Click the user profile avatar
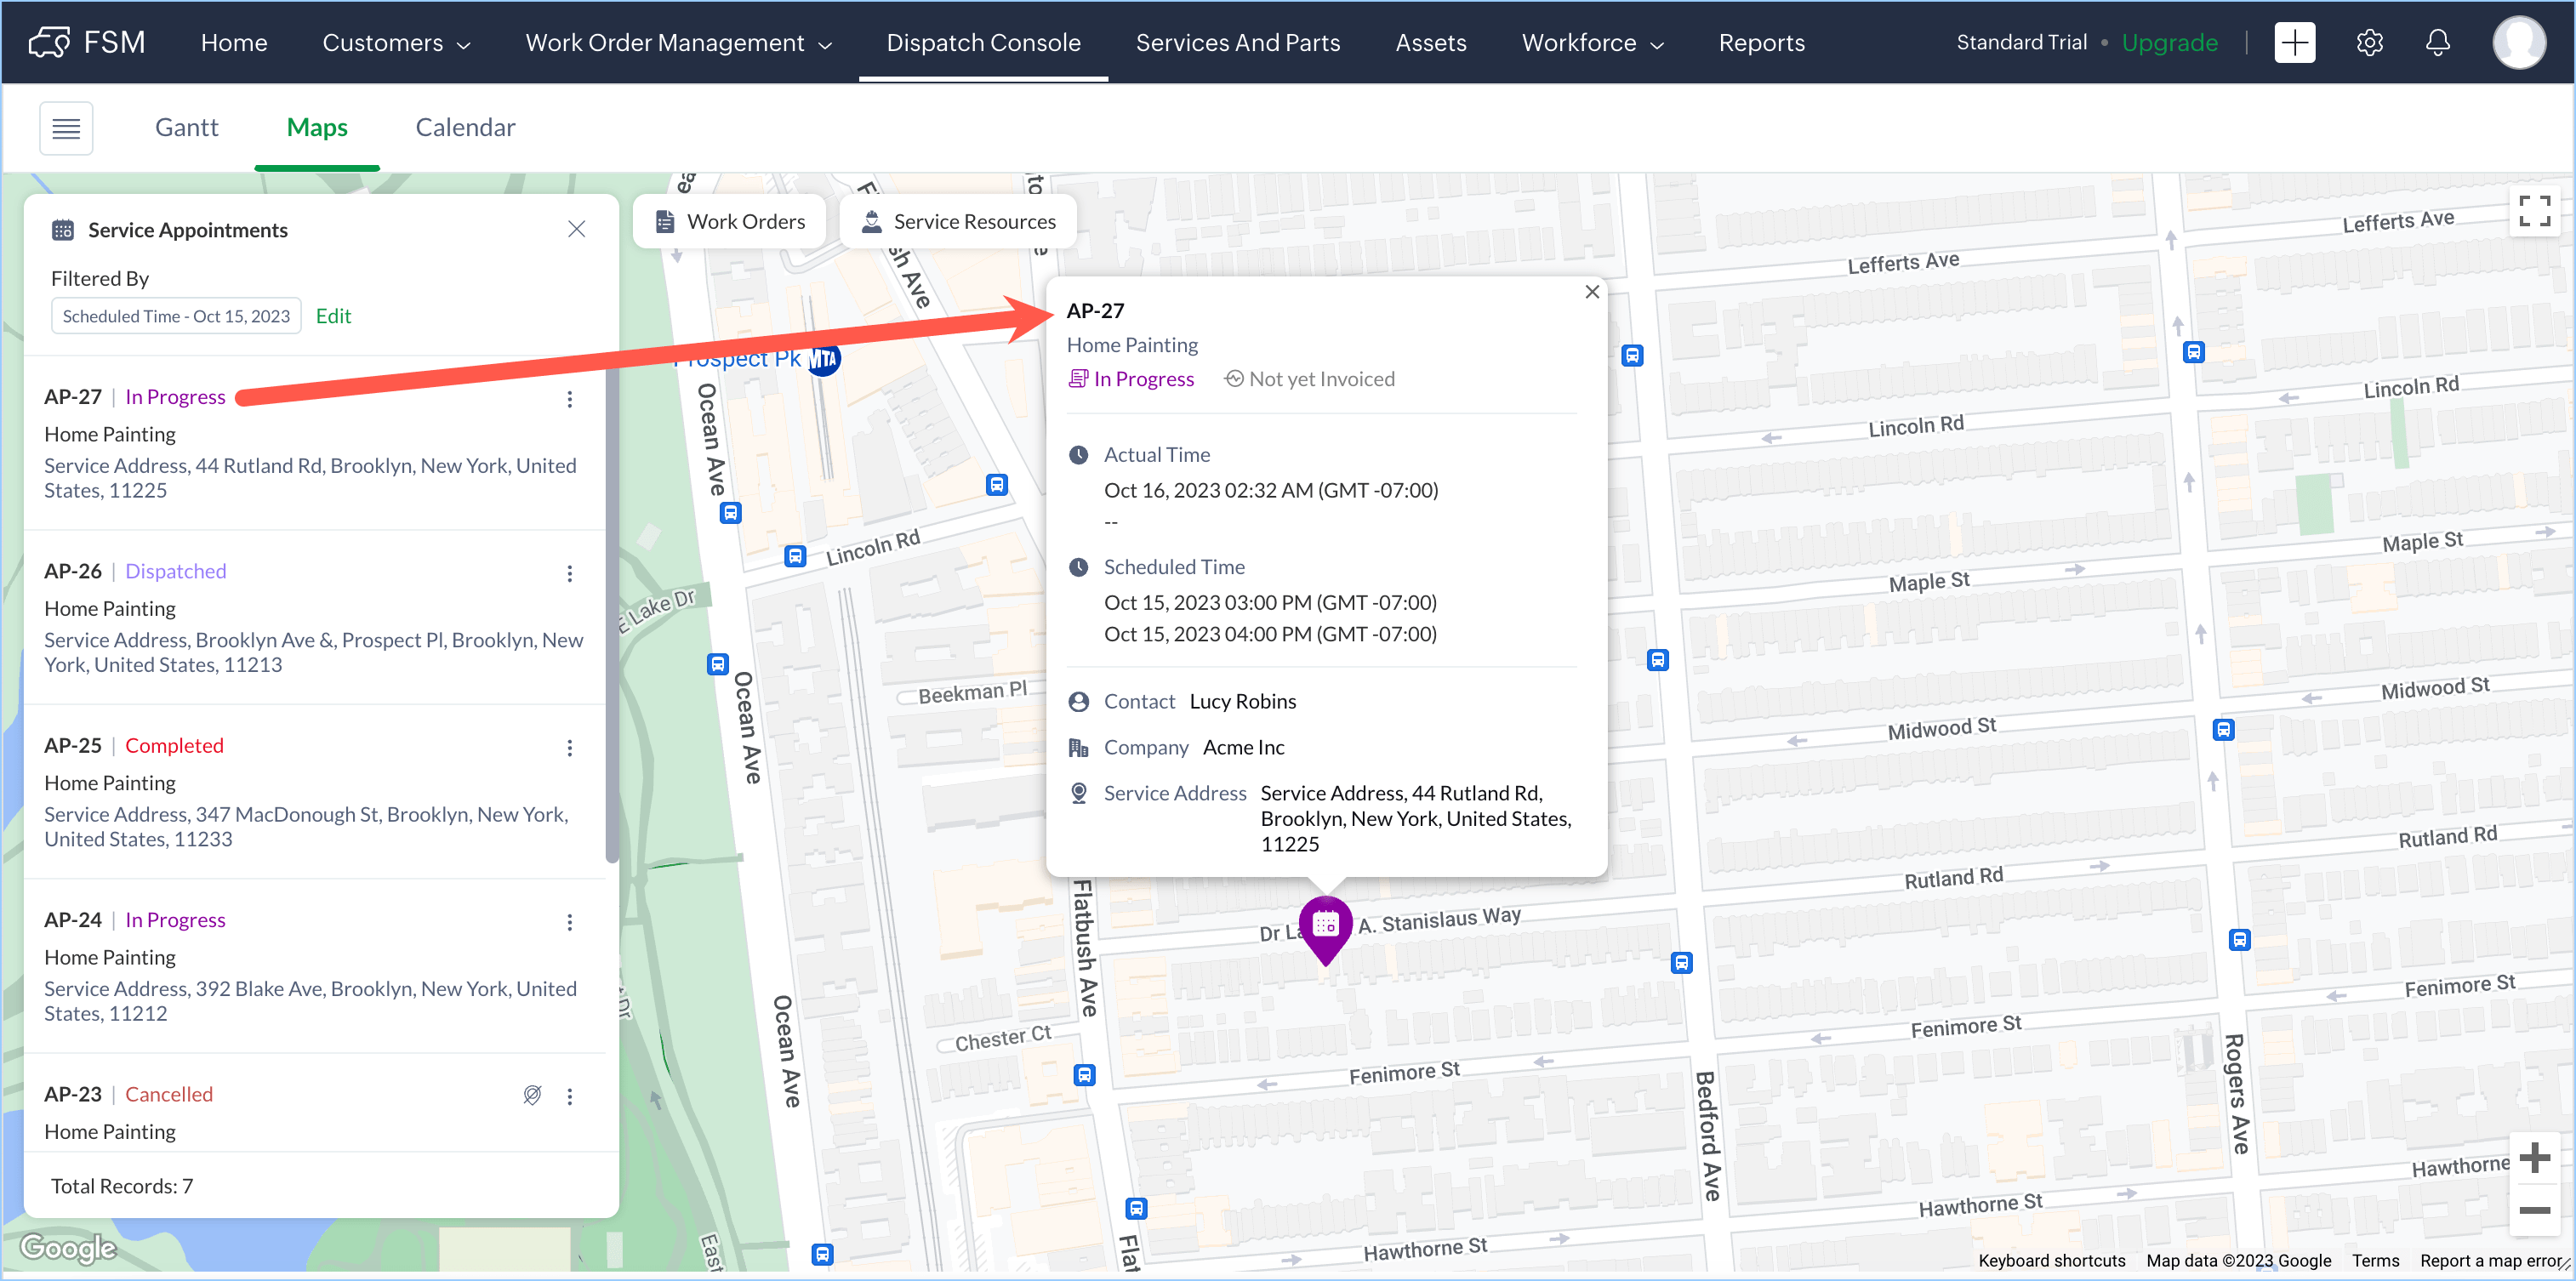 pos(2518,43)
